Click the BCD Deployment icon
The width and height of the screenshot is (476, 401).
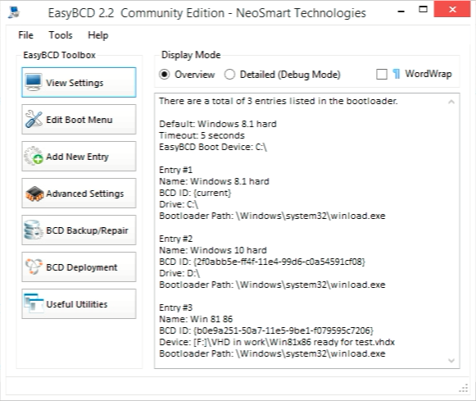coord(34,267)
